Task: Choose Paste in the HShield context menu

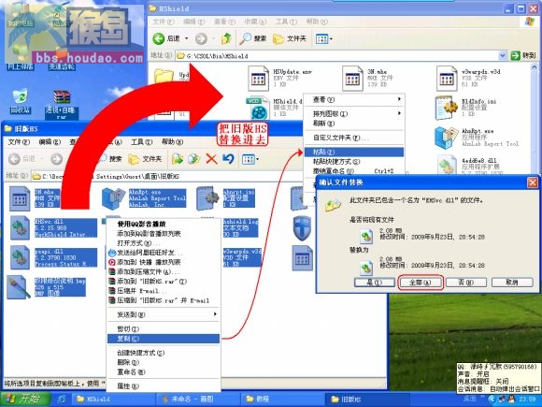Action: point(353,152)
